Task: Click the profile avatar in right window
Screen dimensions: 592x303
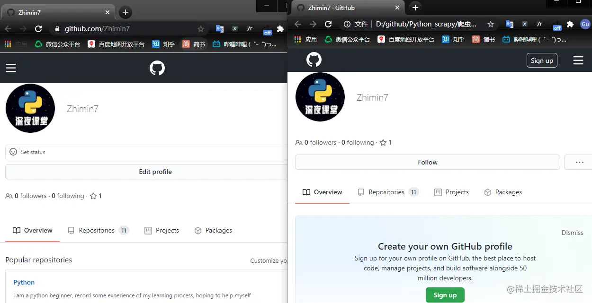Action: 320,97
